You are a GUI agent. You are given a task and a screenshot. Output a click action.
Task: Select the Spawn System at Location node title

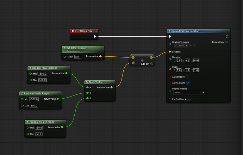tap(186, 31)
